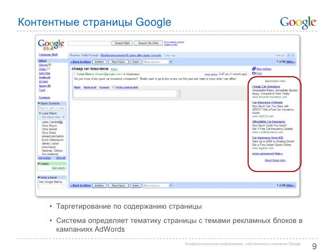
Task: Click the chat bubble icon beside Chats
Action: [48, 69]
